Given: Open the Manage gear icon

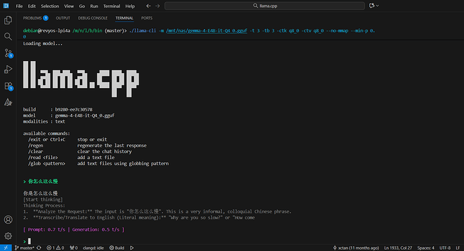Looking at the screenshot, I should (x=8, y=236).
